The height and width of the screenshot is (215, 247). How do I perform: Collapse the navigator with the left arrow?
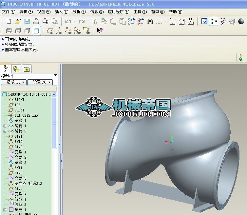(x=60, y=145)
